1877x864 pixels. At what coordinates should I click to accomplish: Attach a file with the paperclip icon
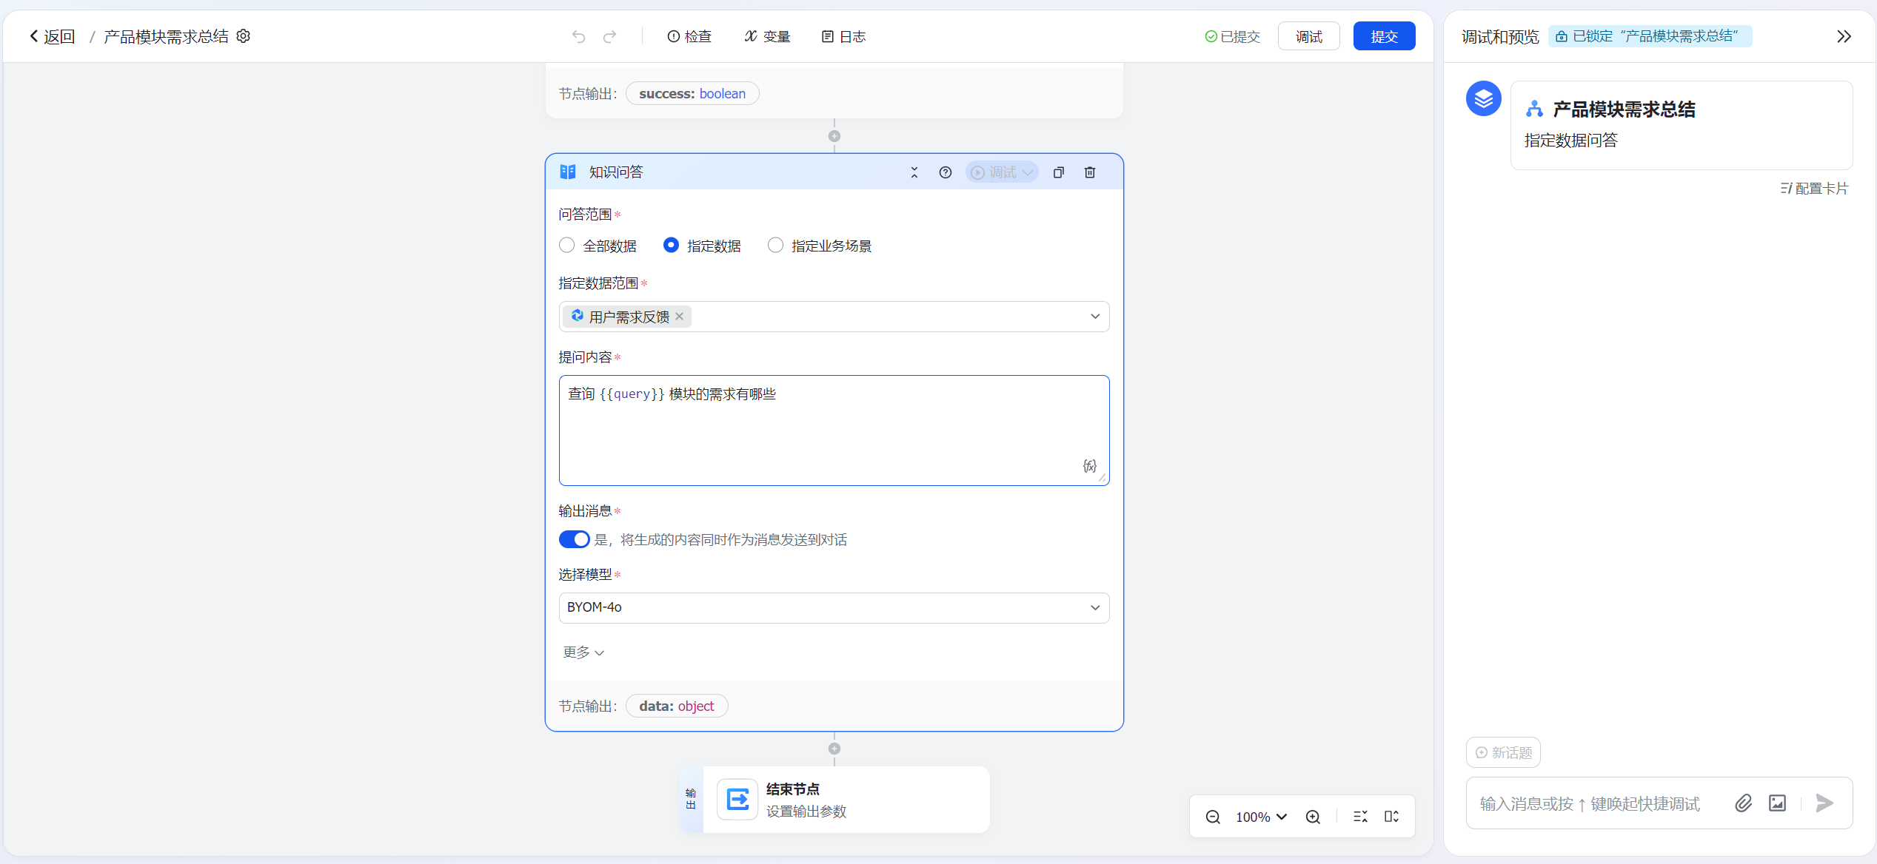[1744, 803]
